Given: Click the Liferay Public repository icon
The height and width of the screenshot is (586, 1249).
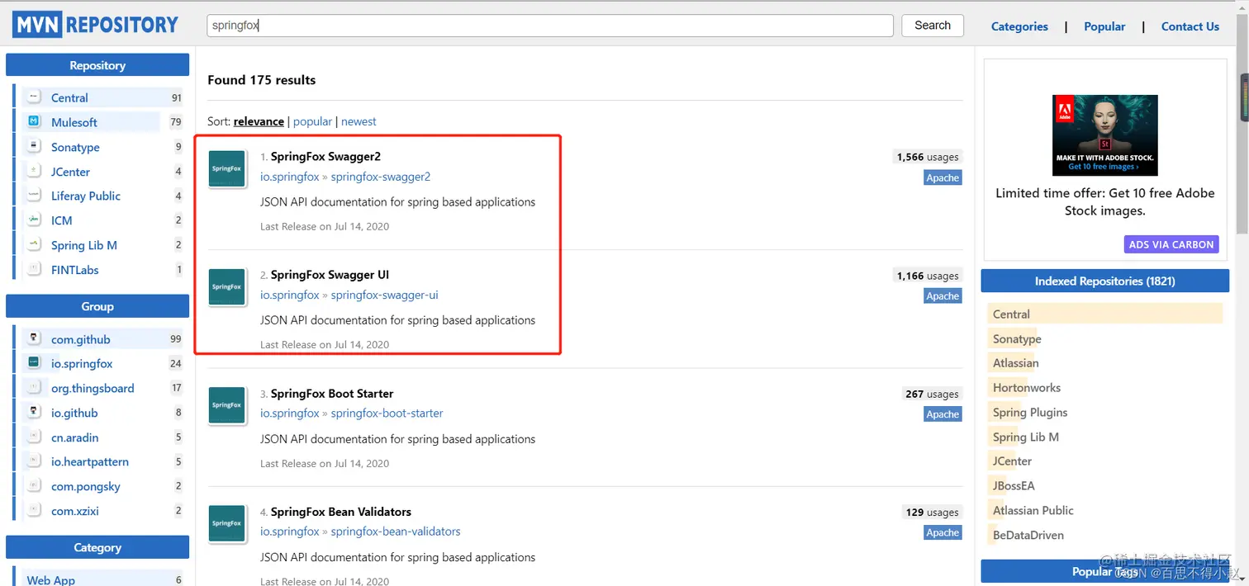Looking at the screenshot, I should pyautogui.click(x=34, y=196).
